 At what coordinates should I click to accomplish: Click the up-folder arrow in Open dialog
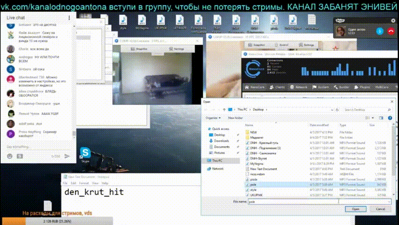[x=224, y=110]
